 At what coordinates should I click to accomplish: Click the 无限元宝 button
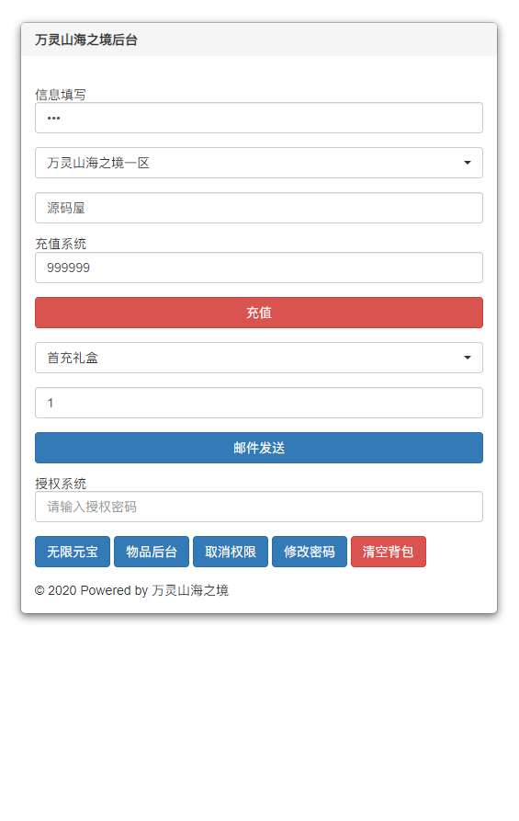73,552
